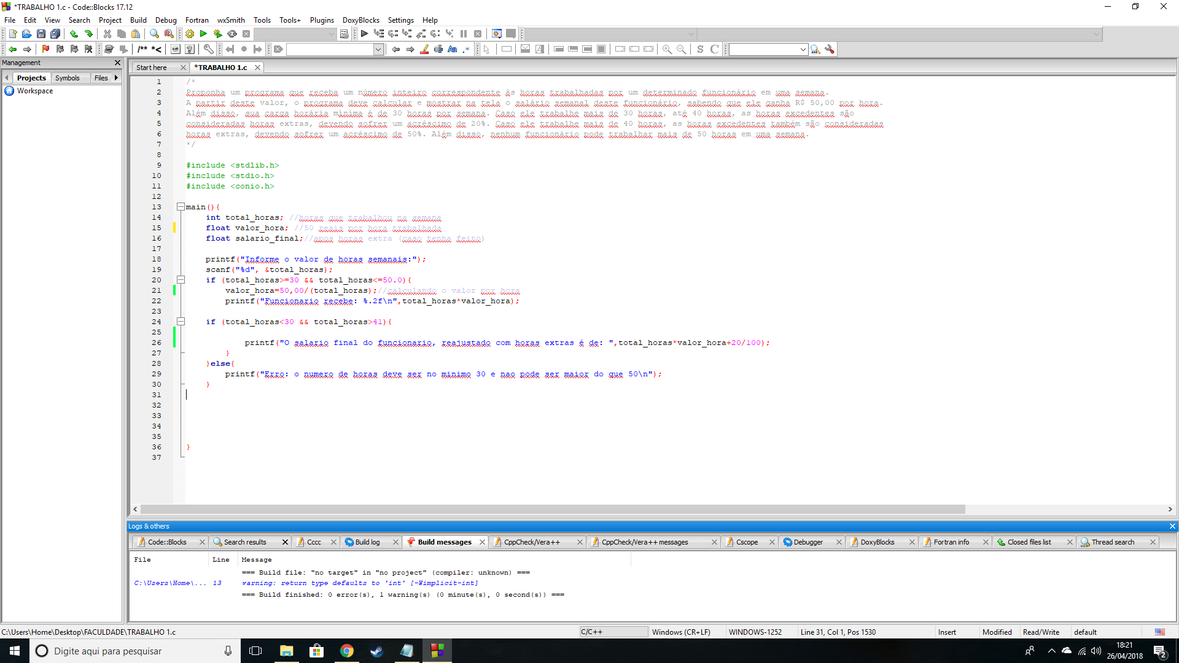Collapse the main() function fold marker

[x=181, y=207]
